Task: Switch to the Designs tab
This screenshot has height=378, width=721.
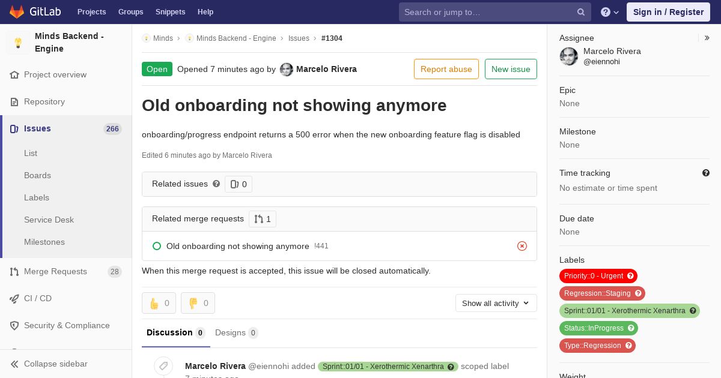Action: tap(237, 333)
